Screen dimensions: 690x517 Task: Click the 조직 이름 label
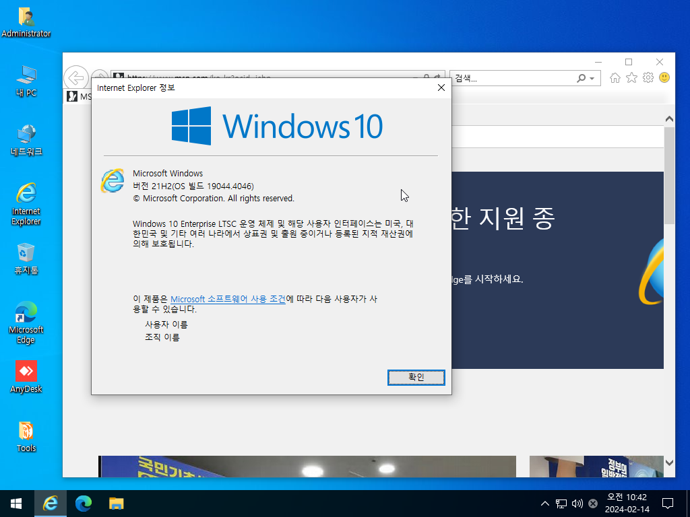click(162, 337)
